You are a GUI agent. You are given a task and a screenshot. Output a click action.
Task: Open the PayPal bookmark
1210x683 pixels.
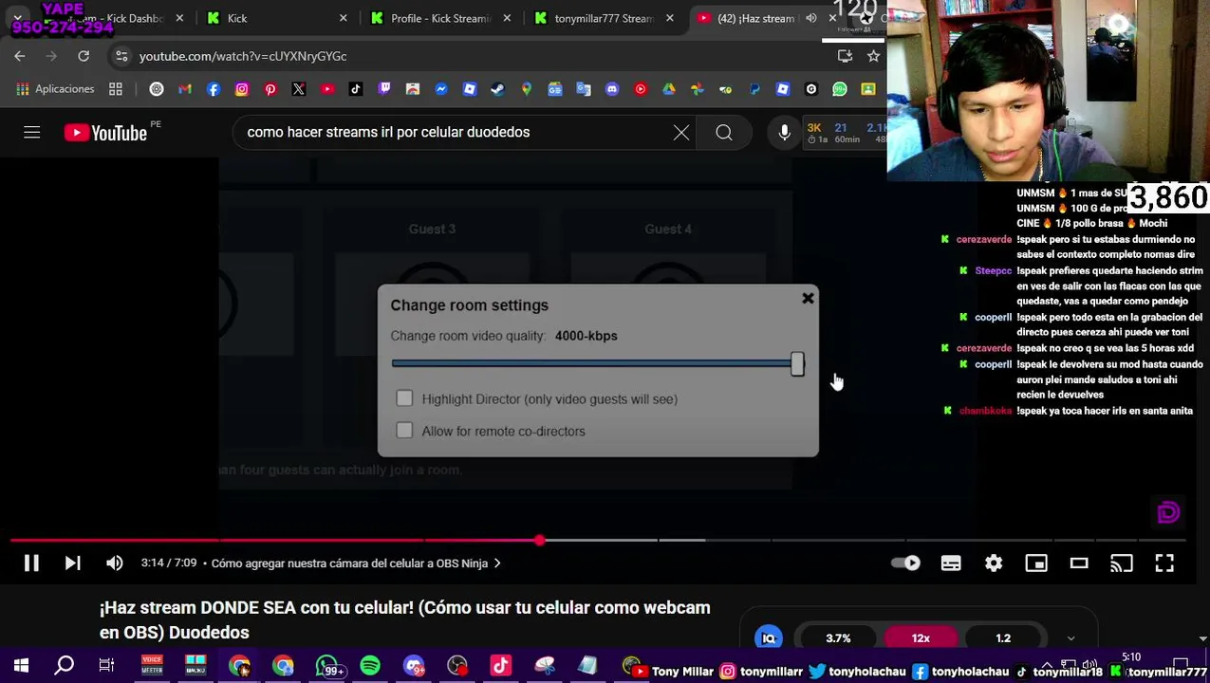[x=754, y=89]
